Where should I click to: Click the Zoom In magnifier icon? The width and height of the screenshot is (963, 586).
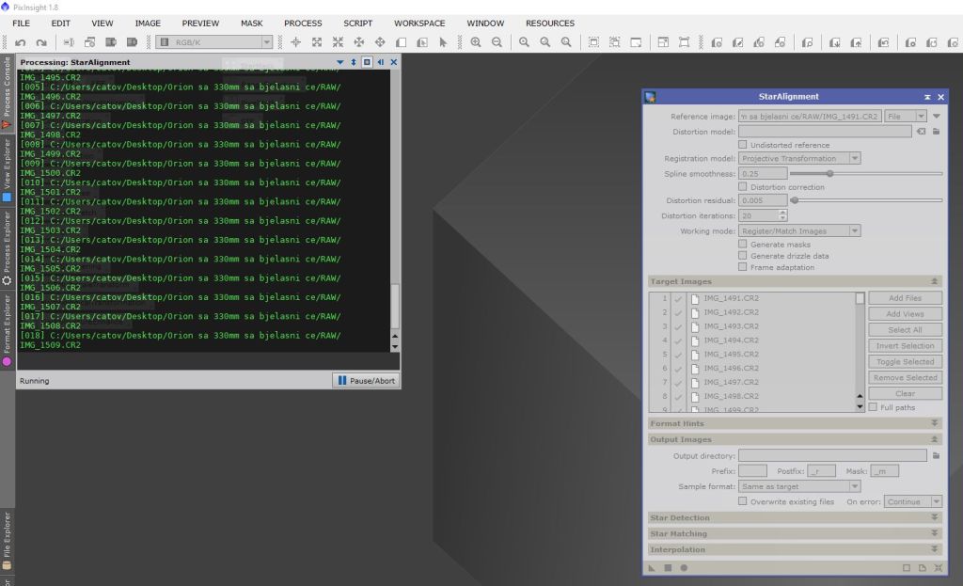476,42
